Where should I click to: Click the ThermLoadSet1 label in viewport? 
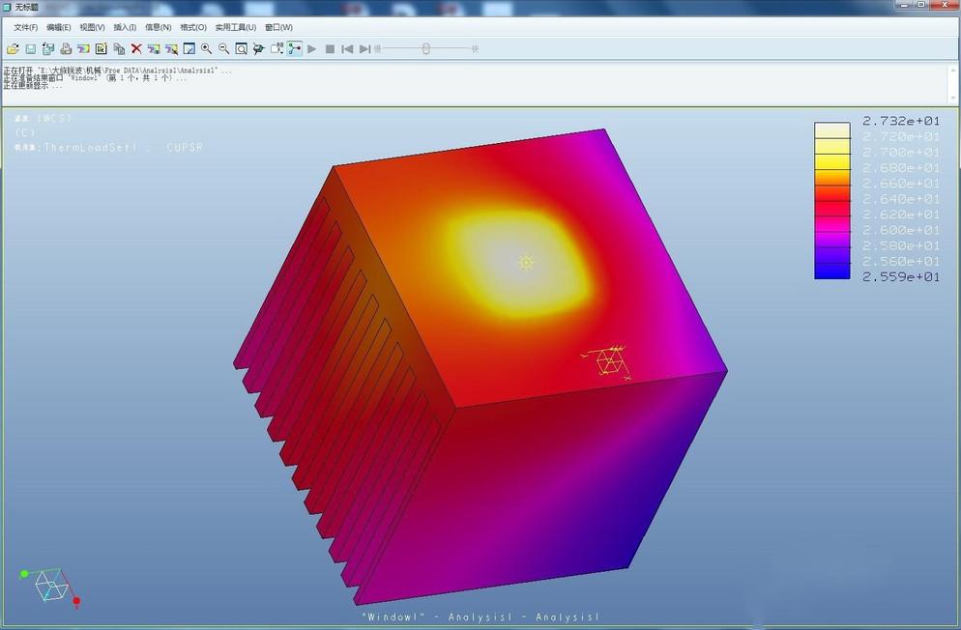[90, 148]
